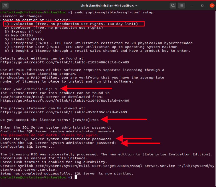Click the final shell prompt cursor
Viewport: 216px width, 187px height.
click(76, 177)
